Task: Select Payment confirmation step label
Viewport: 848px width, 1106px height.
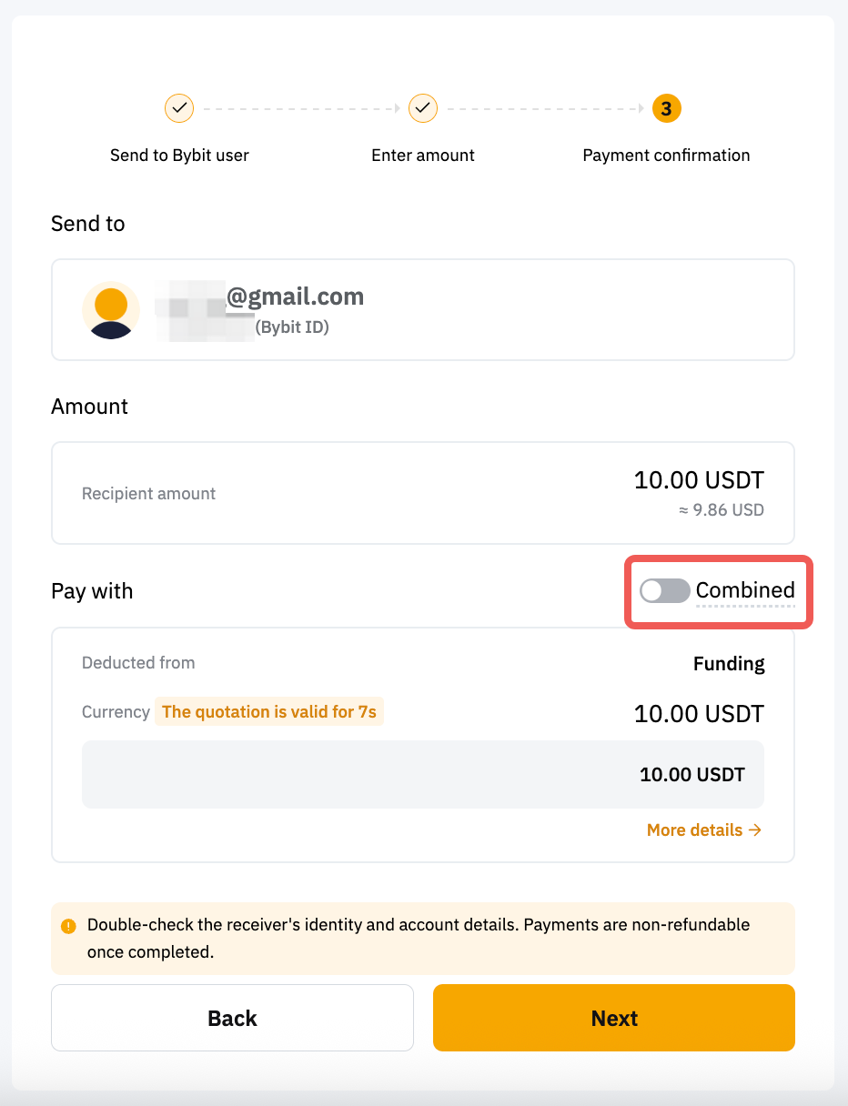Action: point(666,156)
